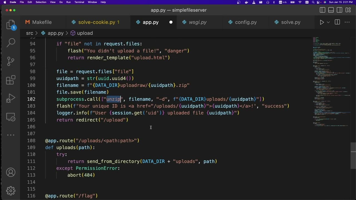The image size is (356, 200).
Task: Toggle the primary side bar visibility
Action: (323, 10)
